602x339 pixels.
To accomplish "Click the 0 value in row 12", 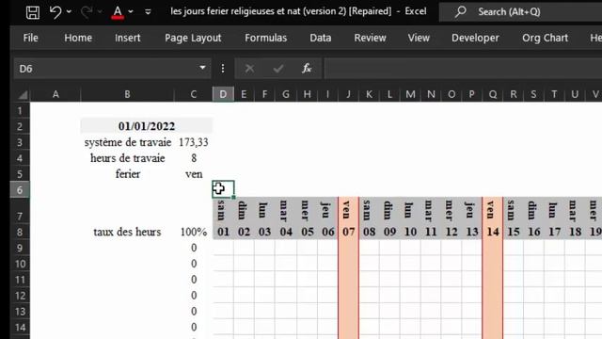I will tap(194, 295).
